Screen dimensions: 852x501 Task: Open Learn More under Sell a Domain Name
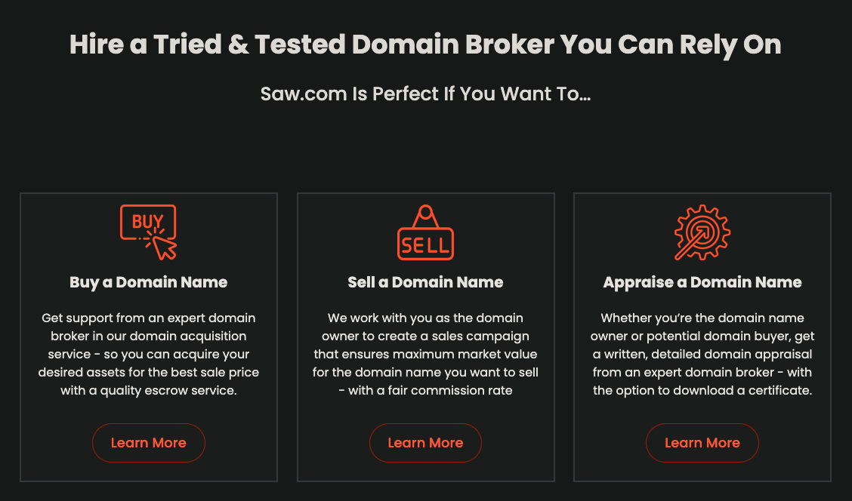click(x=425, y=443)
